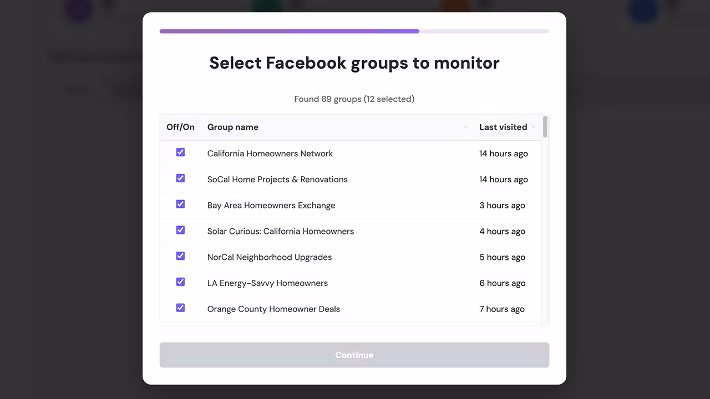This screenshot has width=710, height=399.
Task: Click the Bay Area Homeowners Exchange name
Action: [x=271, y=206]
